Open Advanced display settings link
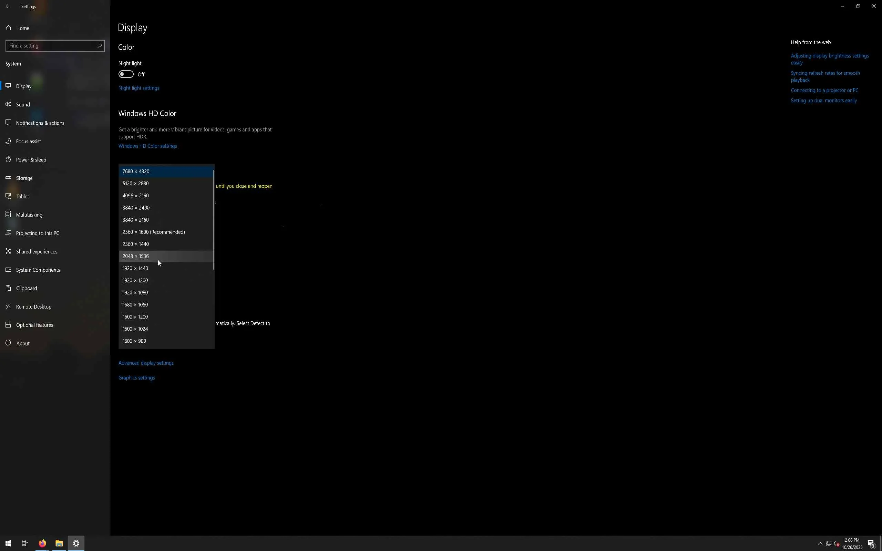The width and height of the screenshot is (882, 551). [146, 363]
